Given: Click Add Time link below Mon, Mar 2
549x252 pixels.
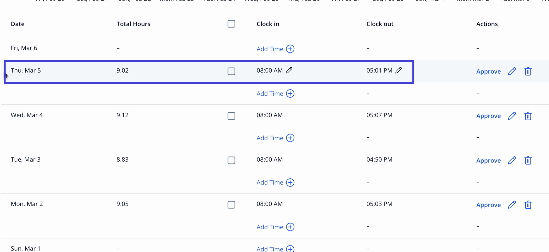Looking at the screenshot, I should [270, 227].
